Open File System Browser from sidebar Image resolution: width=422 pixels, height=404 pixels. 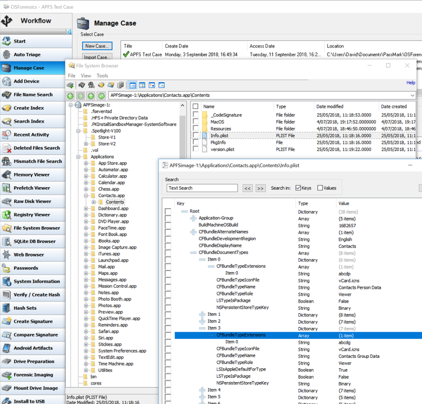click(33, 228)
